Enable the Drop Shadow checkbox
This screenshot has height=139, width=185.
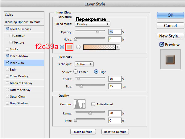coord(7,103)
